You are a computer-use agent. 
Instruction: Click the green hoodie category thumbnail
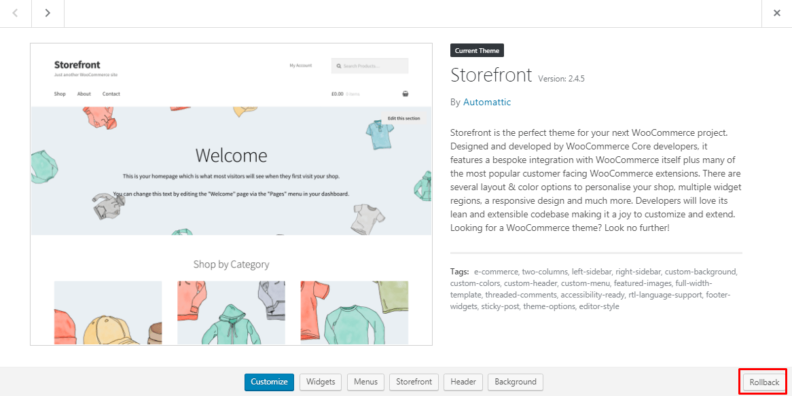coord(231,313)
